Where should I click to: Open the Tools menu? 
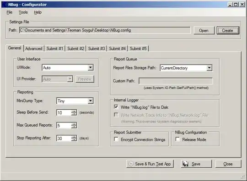[23, 12]
